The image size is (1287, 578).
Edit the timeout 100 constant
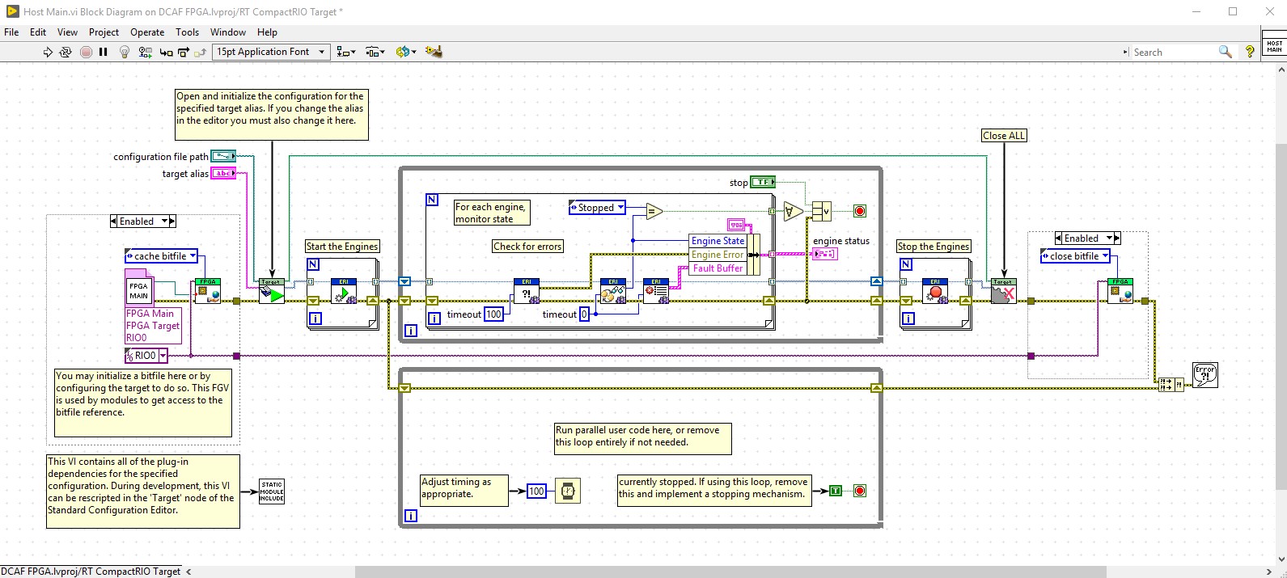click(x=493, y=314)
